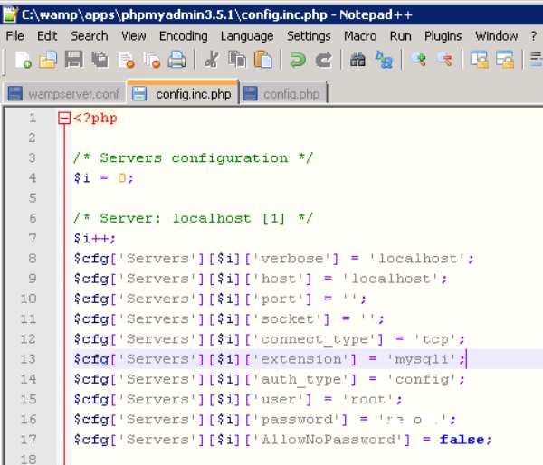Click the 'password' key text
The width and height of the screenshot is (543, 465).
click(x=297, y=420)
